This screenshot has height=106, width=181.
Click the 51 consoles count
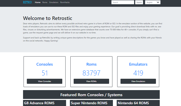click(x=45, y=73)
